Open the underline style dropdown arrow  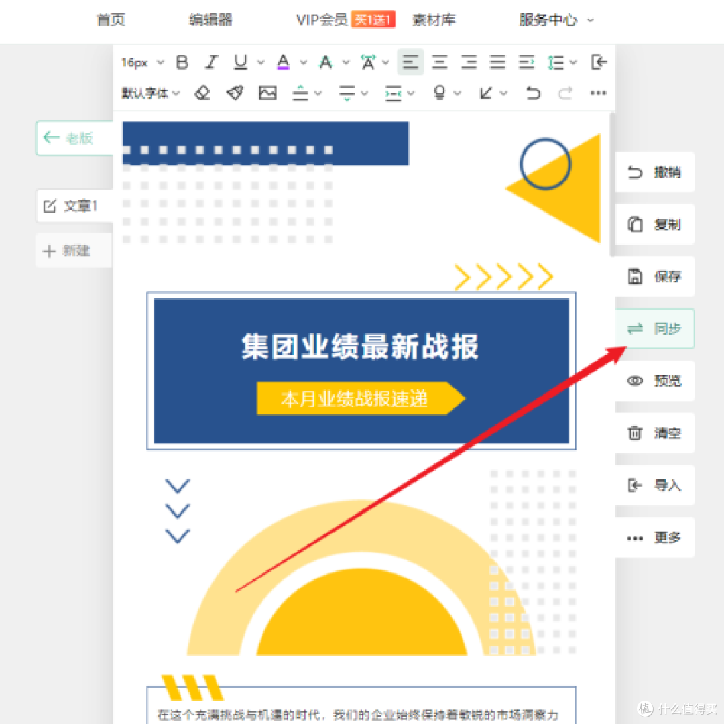(x=261, y=62)
